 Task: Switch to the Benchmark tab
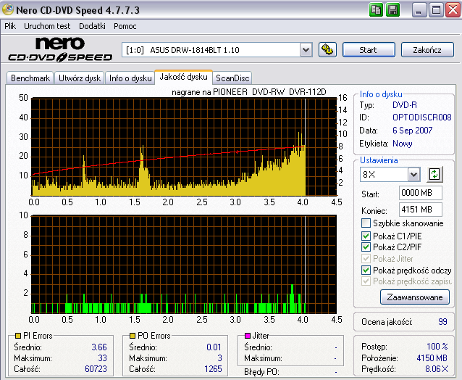coord(30,78)
